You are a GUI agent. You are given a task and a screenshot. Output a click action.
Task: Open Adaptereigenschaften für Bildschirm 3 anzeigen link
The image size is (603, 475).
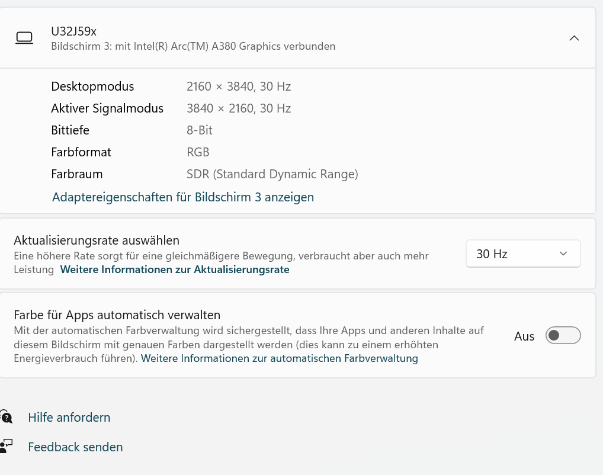[182, 197]
